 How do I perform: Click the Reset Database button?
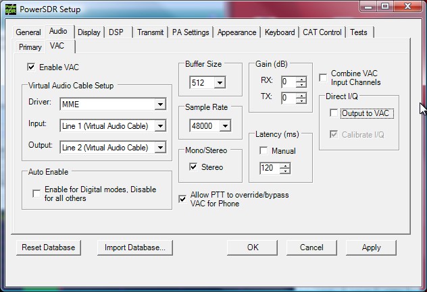49,247
